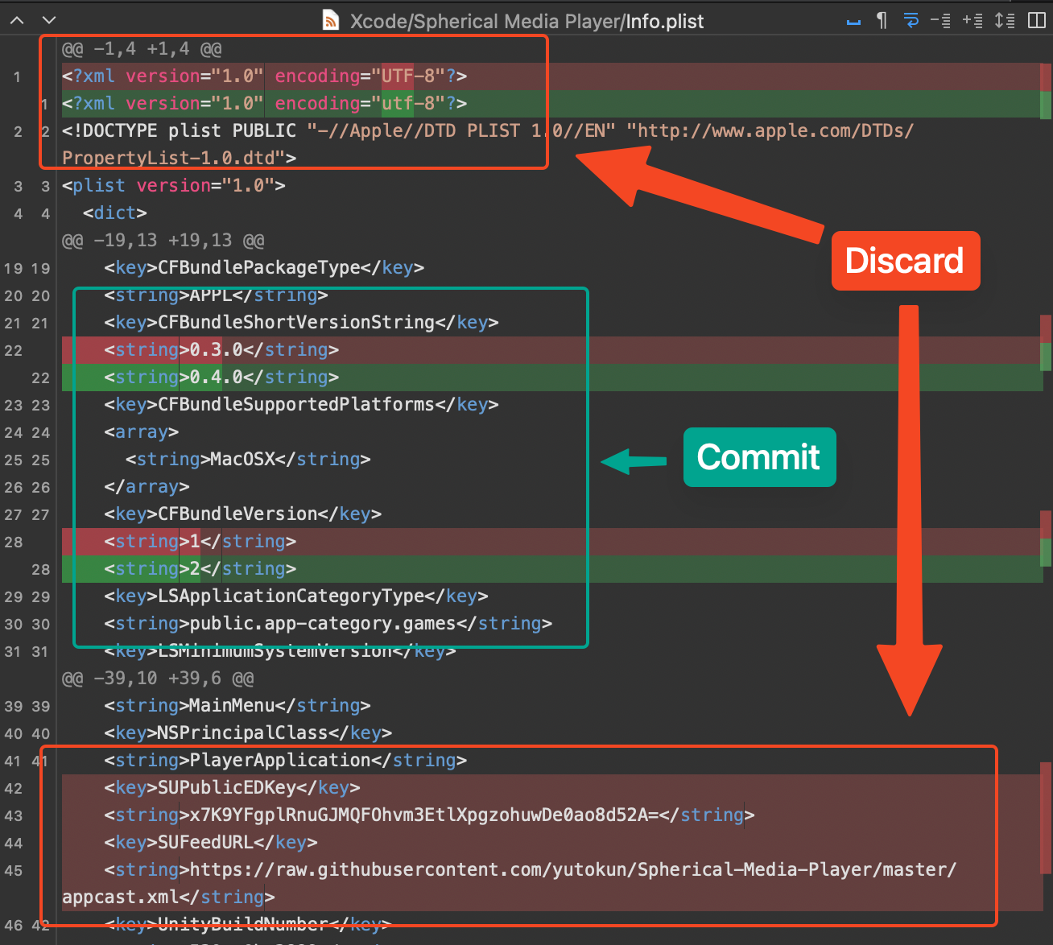Select the hunk header @@ -39,10 +39,6 @@

(x=158, y=679)
